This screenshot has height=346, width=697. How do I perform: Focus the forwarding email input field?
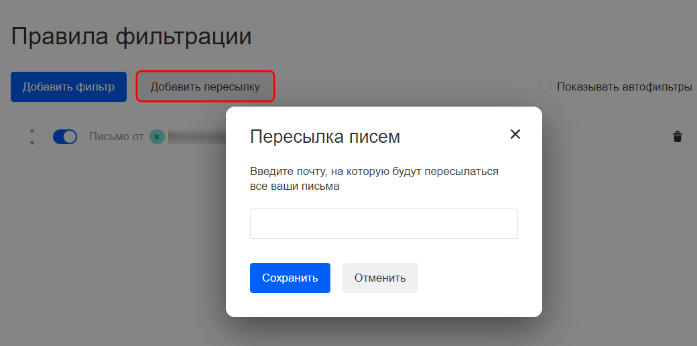tap(383, 223)
